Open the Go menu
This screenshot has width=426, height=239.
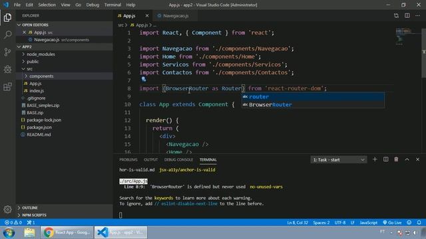tap(78, 5)
